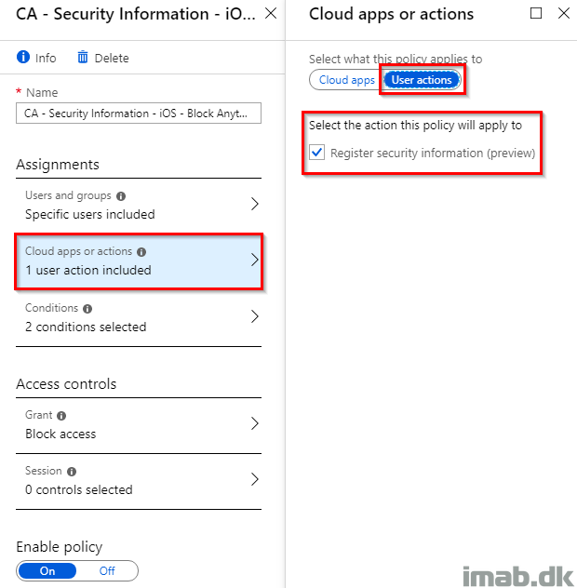Select the User actions tab option
Viewport: 577px width, 588px height.
tap(422, 80)
